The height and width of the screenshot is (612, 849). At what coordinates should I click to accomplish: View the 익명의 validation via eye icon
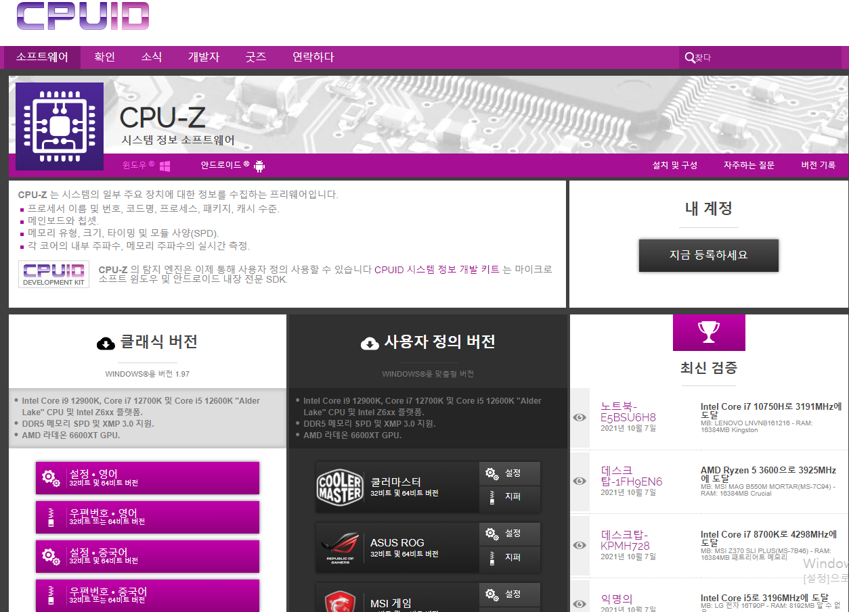[580, 604]
